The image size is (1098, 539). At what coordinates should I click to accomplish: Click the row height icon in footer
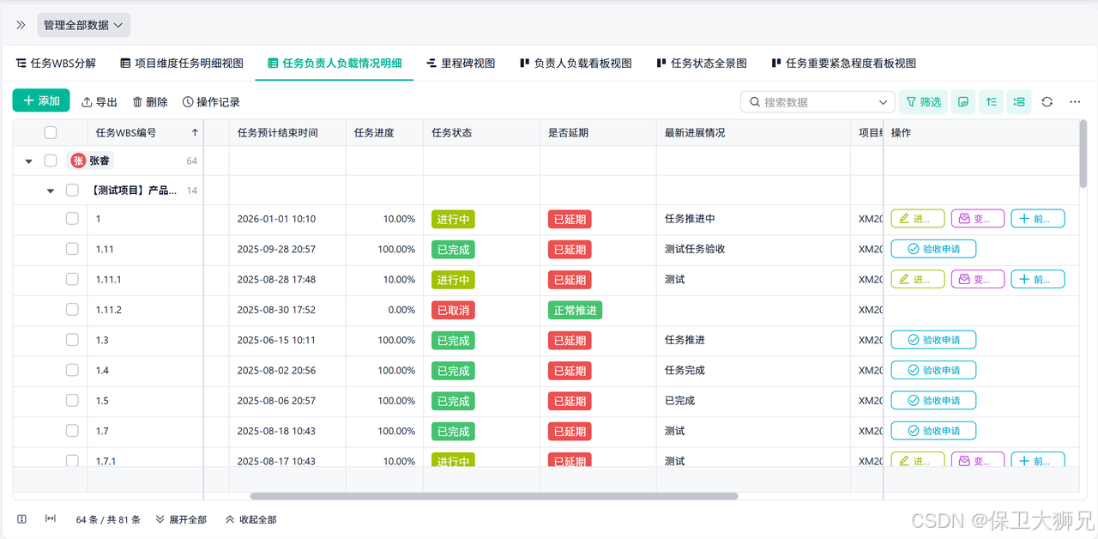tap(22, 519)
